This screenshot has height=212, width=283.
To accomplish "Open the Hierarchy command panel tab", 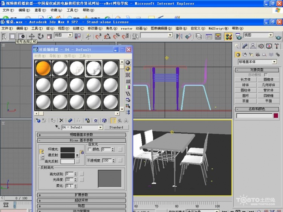I will [x=252, y=46].
